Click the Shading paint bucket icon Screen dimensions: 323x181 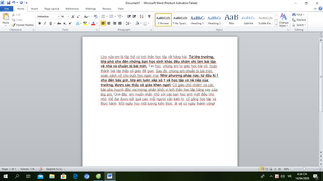(x=137, y=23)
